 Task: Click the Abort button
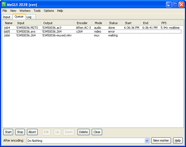(32, 132)
